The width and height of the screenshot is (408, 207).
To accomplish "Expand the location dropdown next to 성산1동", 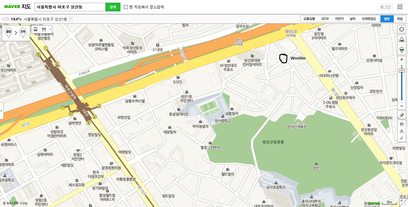I will tap(70, 19).
